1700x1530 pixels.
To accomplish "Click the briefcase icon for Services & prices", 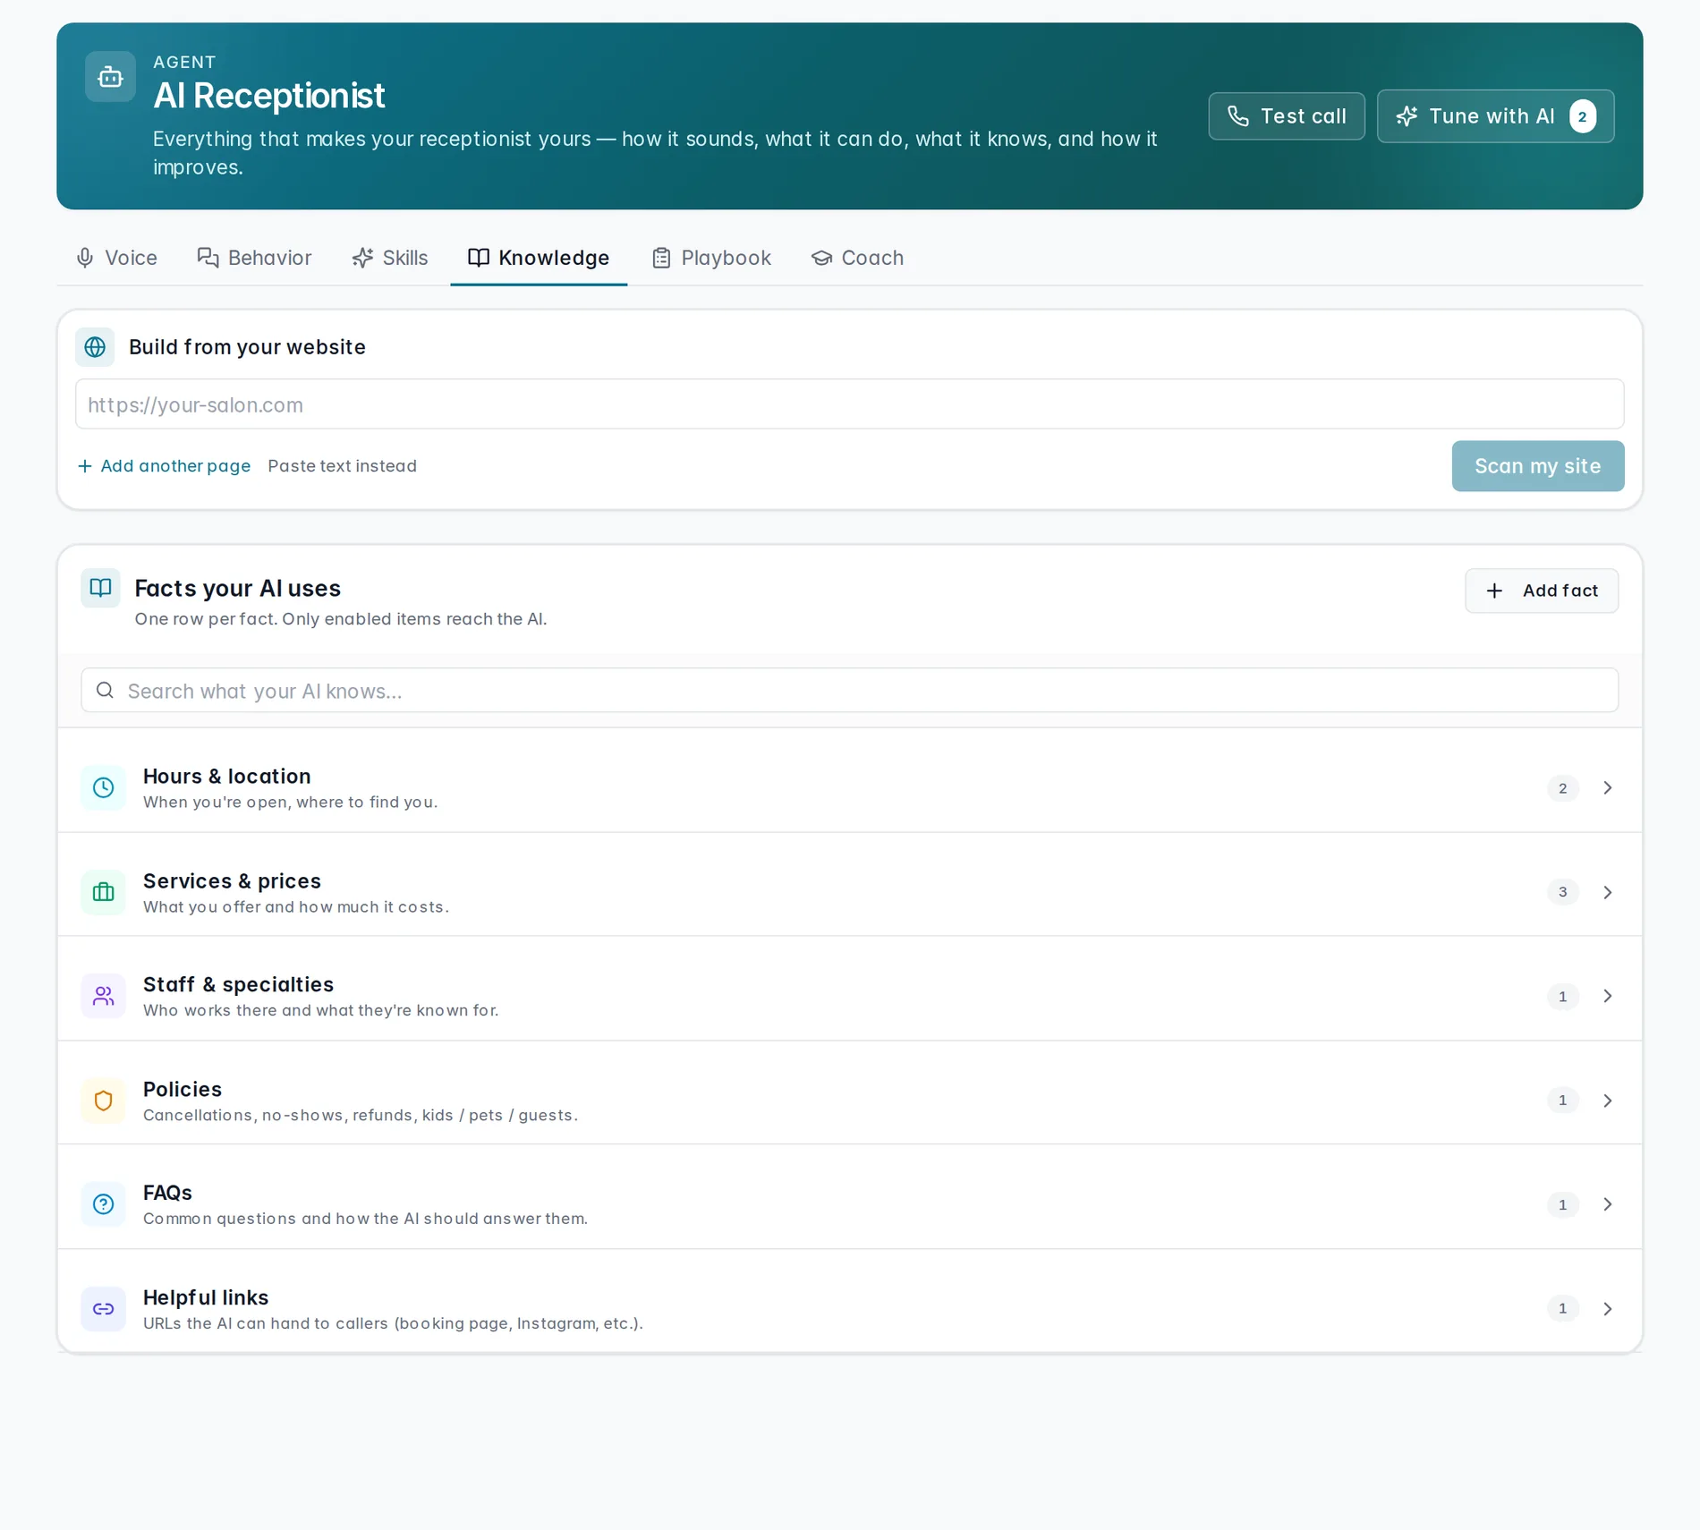I will (x=104, y=892).
